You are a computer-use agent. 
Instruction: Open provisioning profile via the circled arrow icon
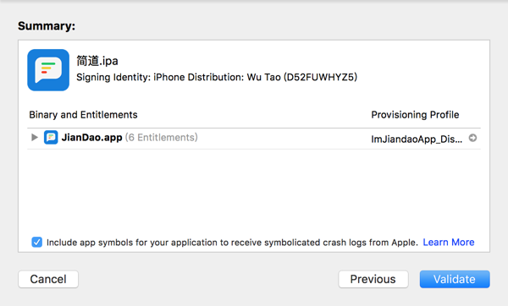(472, 138)
